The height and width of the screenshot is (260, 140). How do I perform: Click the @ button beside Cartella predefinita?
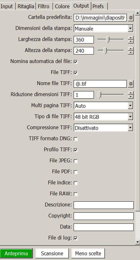pos(131,18)
